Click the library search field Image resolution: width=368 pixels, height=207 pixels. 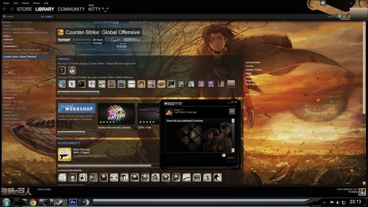21,17
